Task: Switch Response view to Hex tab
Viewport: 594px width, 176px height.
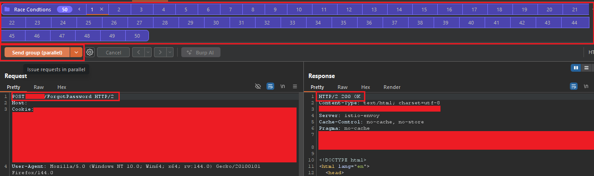Action: pos(366,87)
